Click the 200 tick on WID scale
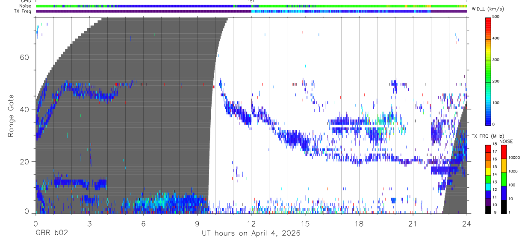 click(496, 81)
